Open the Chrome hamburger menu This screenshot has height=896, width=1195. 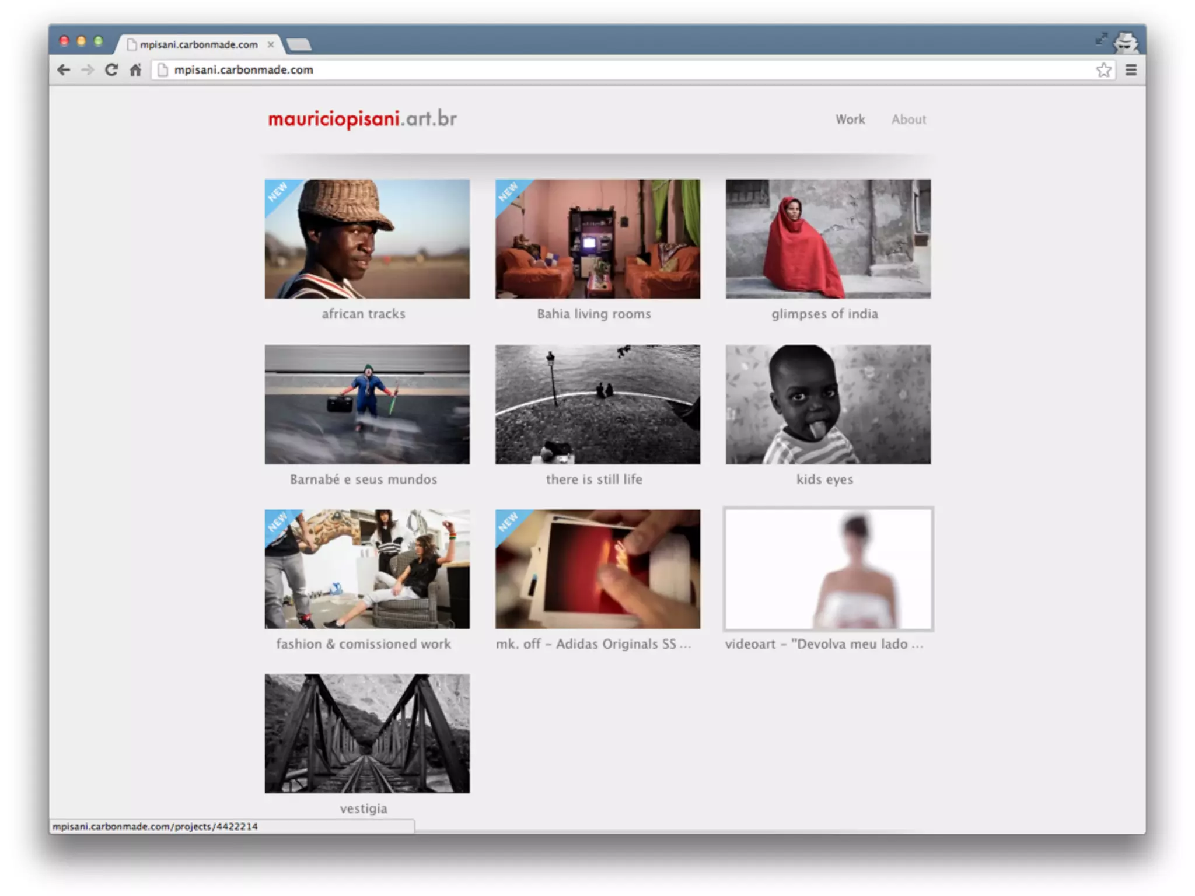[1131, 70]
